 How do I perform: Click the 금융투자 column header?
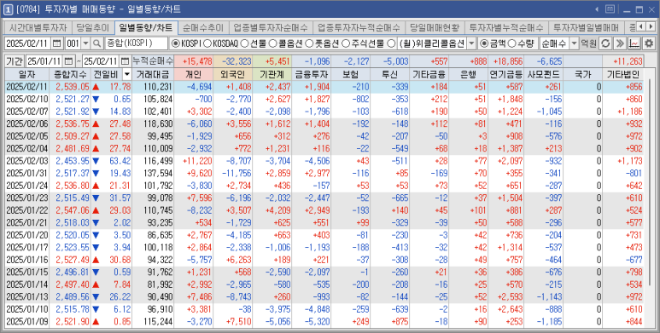[311, 75]
